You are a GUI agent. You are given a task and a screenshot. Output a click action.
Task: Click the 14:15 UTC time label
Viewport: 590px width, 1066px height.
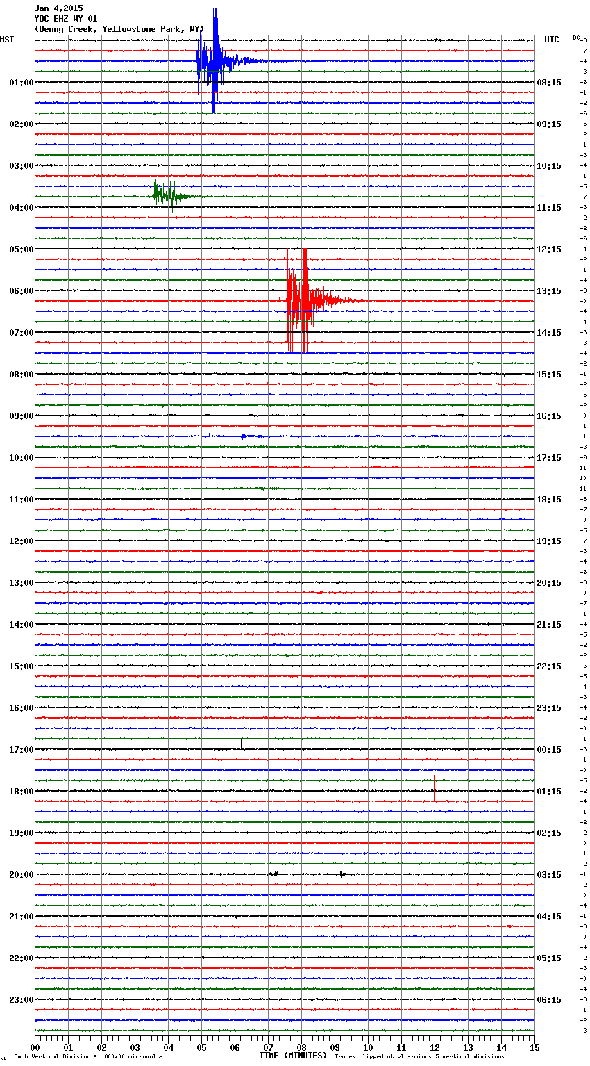(x=549, y=333)
